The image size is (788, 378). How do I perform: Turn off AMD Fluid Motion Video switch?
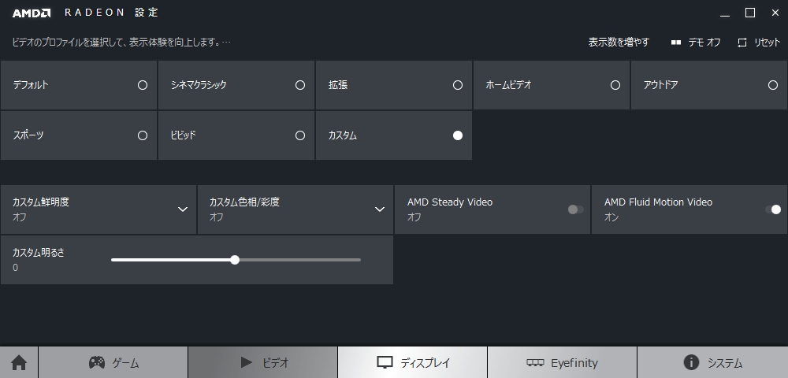773,209
